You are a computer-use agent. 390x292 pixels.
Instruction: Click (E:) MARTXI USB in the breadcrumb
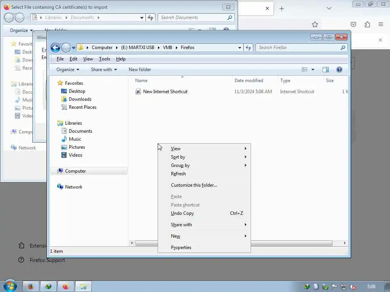click(137, 48)
